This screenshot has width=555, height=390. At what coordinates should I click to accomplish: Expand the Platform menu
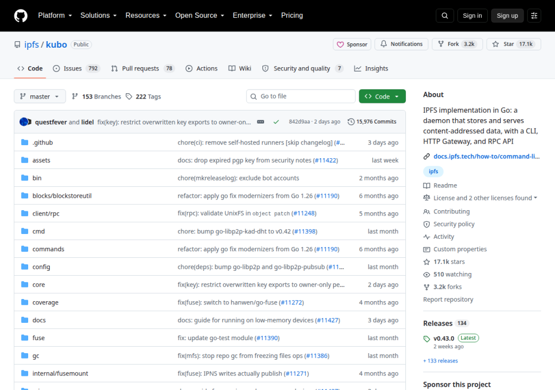pyautogui.click(x=55, y=16)
